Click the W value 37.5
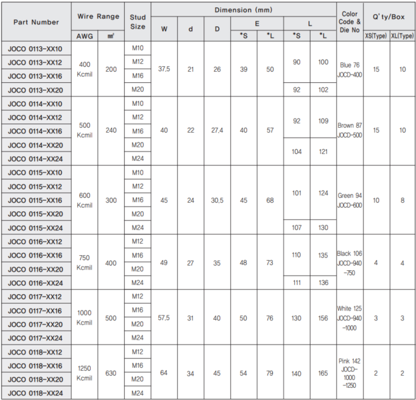The height and width of the screenshot is (400, 416). tap(164, 69)
